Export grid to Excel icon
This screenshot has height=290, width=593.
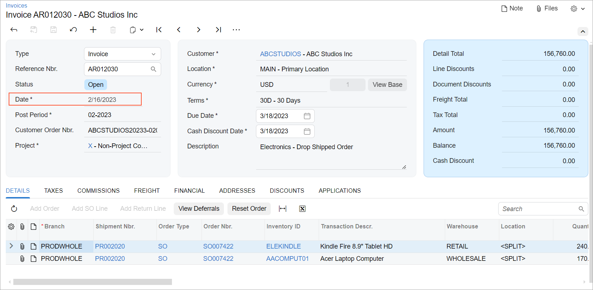[302, 209]
